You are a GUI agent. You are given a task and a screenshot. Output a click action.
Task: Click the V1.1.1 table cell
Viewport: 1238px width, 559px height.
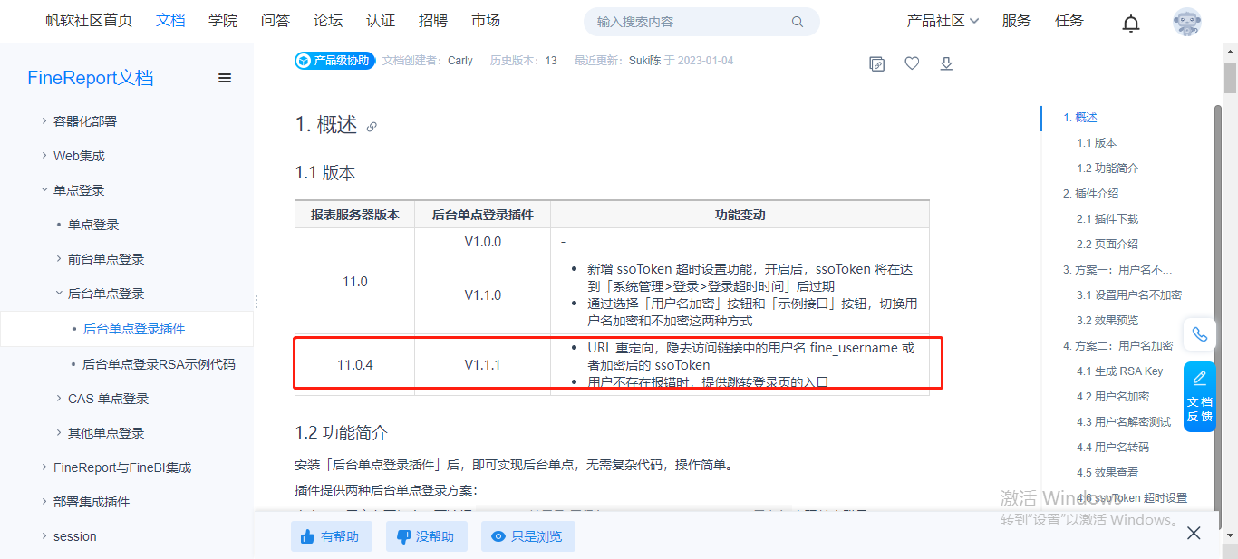click(482, 365)
